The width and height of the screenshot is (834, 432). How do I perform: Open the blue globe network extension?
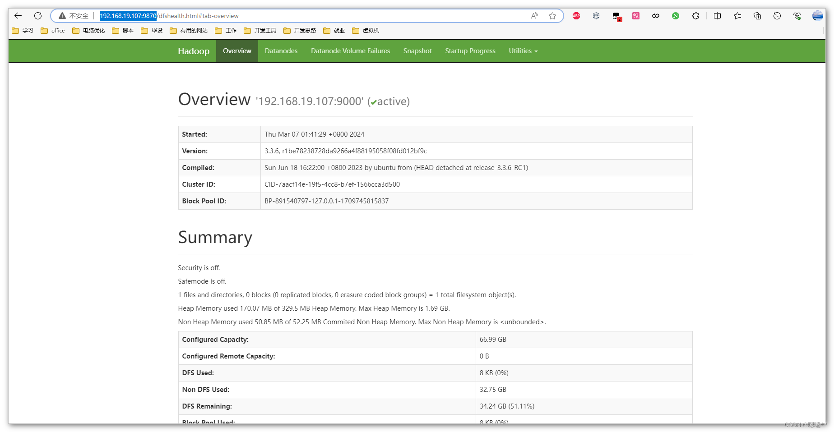tap(596, 16)
